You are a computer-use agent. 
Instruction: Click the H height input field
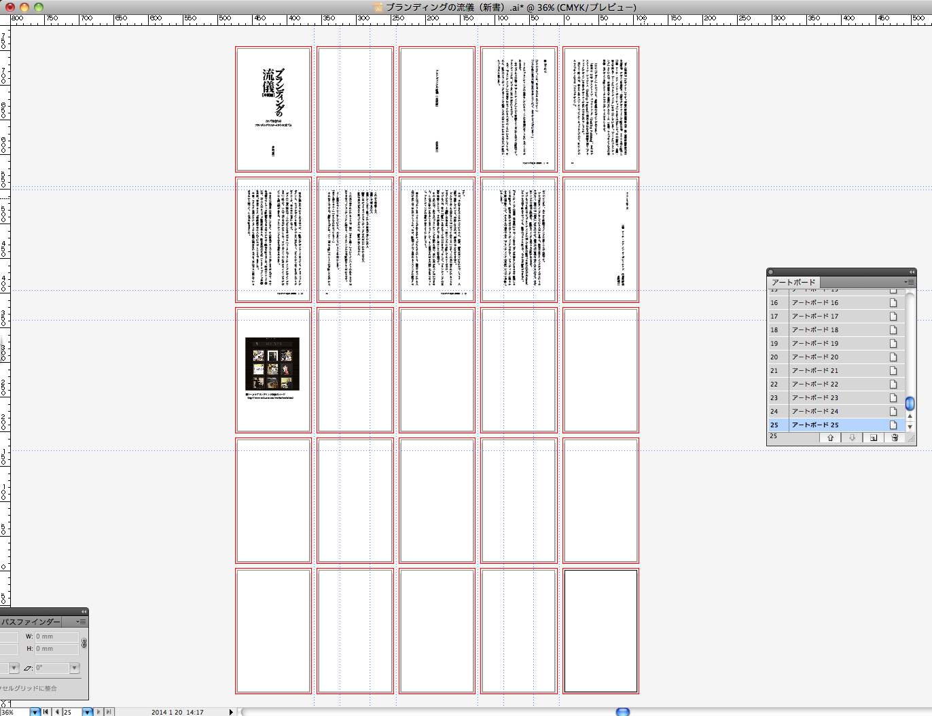[x=56, y=649]
